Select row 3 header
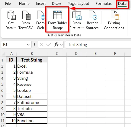The image size is (131, 127). [x=3, y=72]
